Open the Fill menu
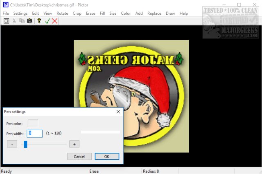The image size is (262, 174). click(x=102, y=14)
